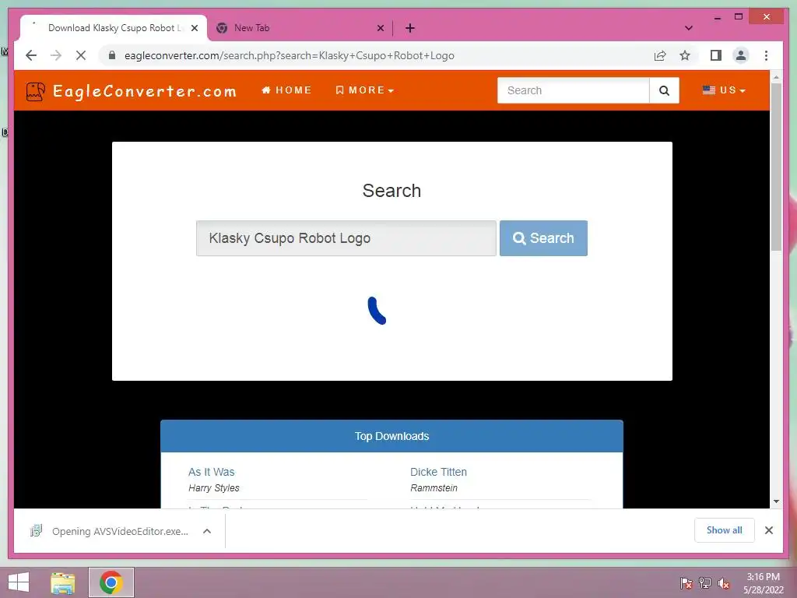The image size is (797, 598).
Task: Click the padlock site info icon
Action: pyautogui.click(x=112, y=55)
